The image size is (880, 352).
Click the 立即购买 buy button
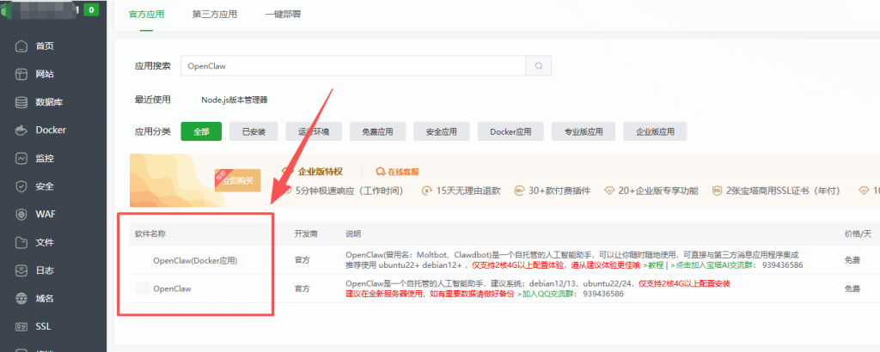point(238,180)
